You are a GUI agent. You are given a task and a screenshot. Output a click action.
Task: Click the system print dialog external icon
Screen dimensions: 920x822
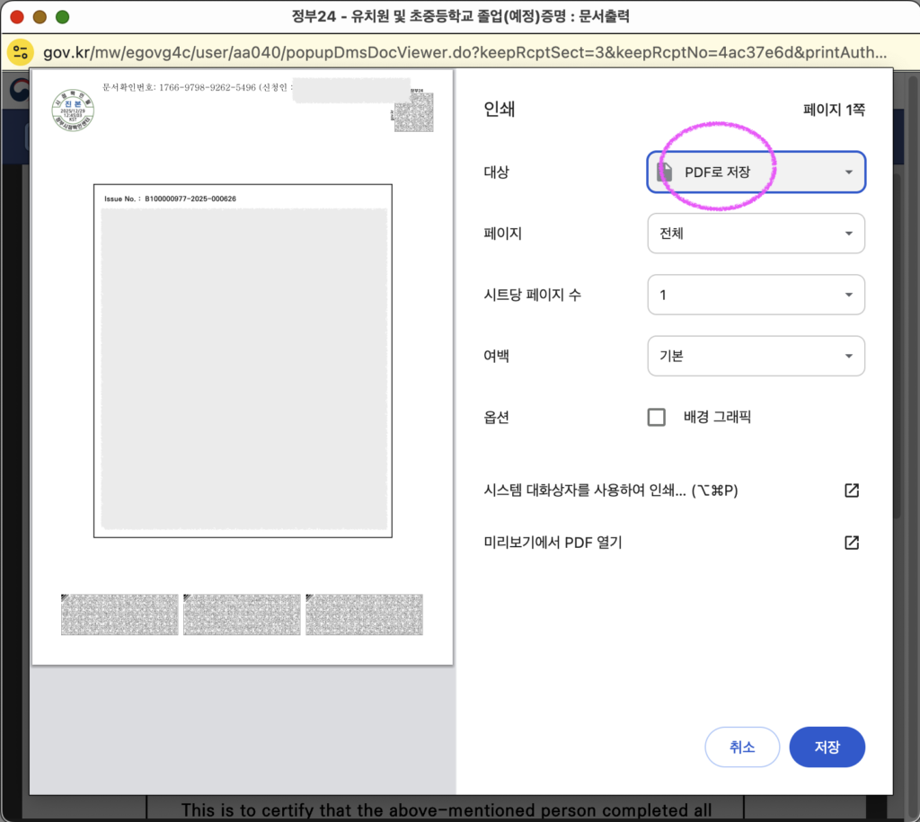coord(851,491)
